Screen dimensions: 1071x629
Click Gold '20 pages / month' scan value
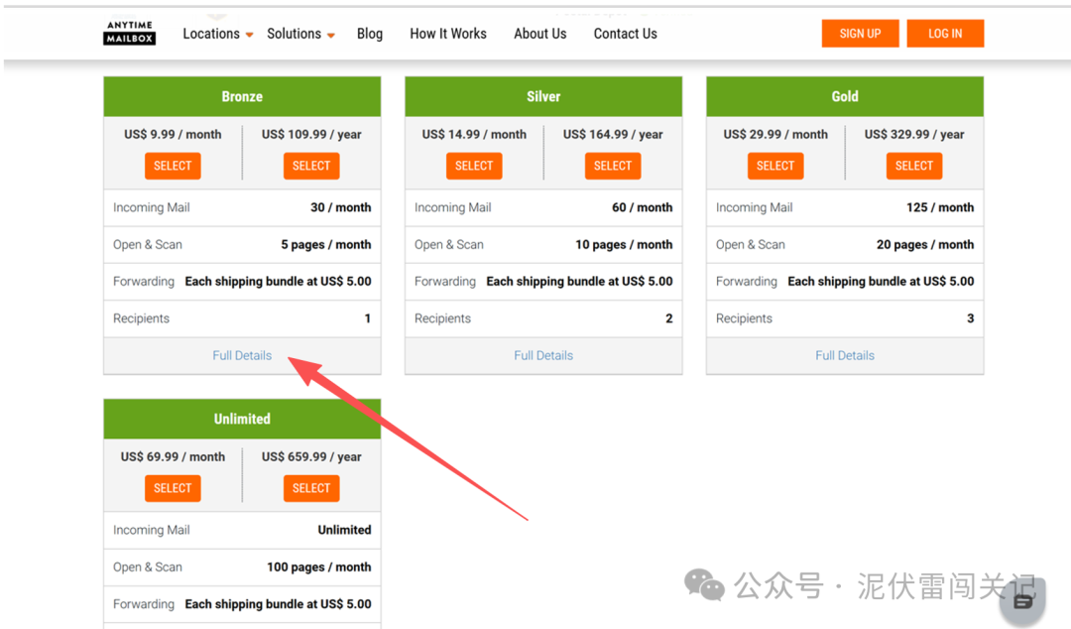tap(925, 245)
